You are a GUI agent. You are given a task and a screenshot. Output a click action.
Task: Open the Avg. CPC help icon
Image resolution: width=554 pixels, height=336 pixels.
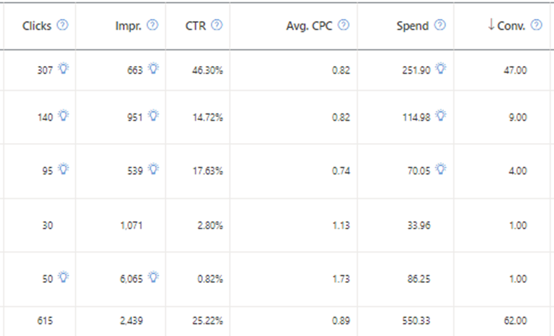coord(344,25)
